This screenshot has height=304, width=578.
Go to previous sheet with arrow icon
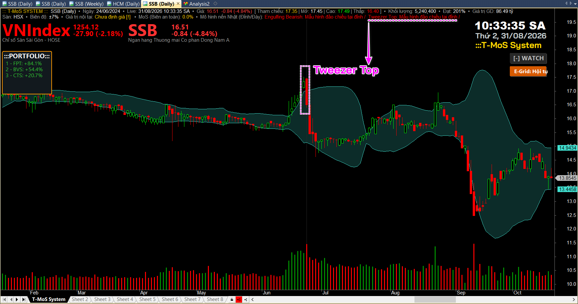[x=11, y=299]
